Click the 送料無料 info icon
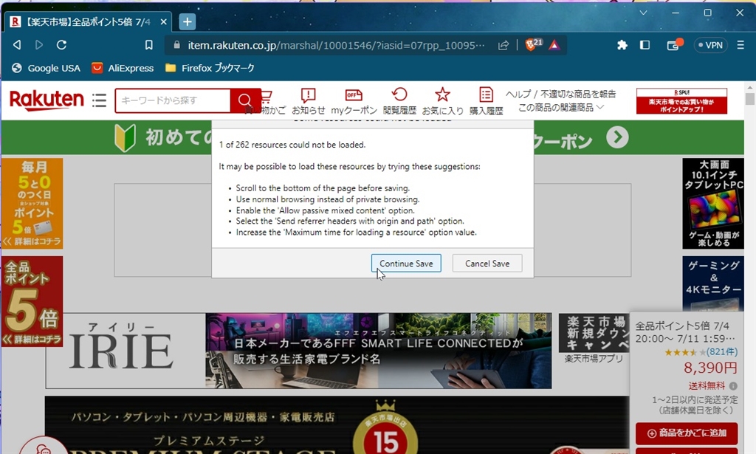 [733, 385]
